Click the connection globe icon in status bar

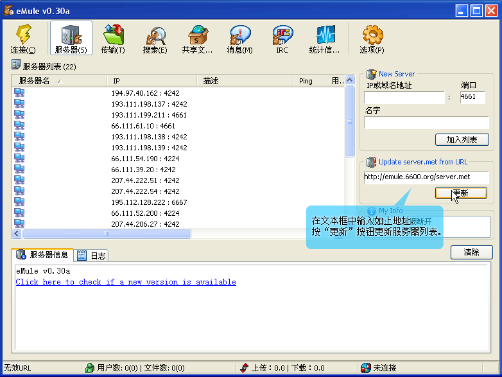366,368
